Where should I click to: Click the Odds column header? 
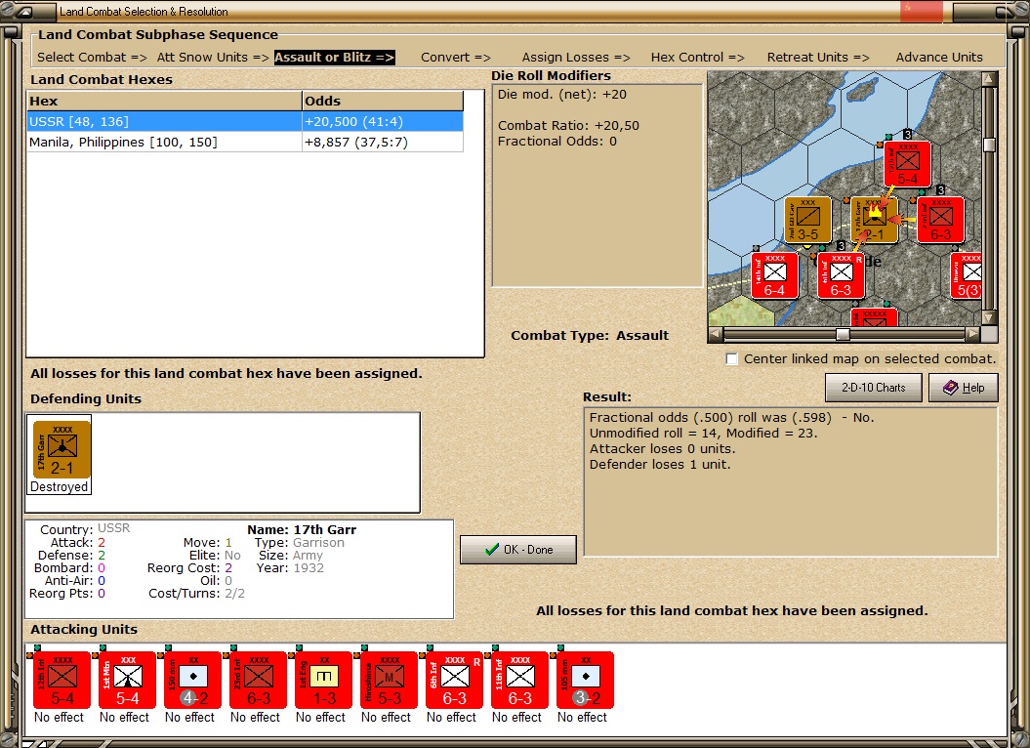point(383,102)
